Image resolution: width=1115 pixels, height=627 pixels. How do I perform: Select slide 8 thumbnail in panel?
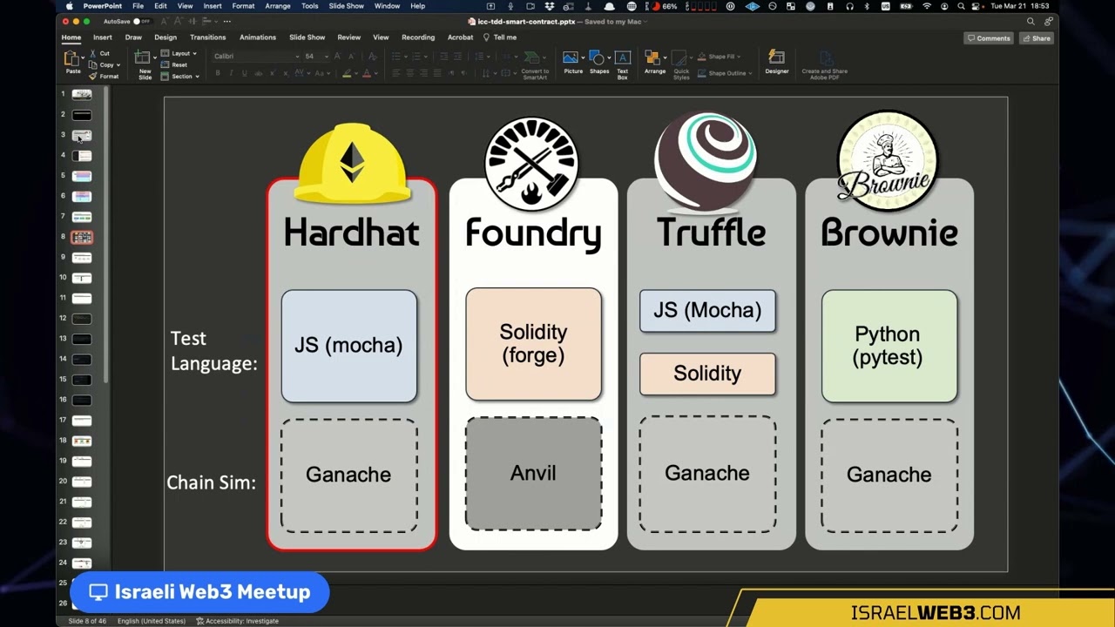point(82,237)
